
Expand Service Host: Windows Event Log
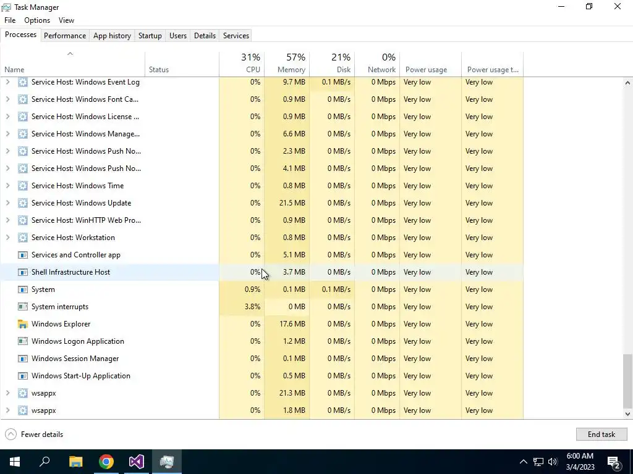(7, 82)
